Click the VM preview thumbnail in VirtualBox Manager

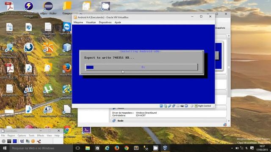[x=219, y=56]
